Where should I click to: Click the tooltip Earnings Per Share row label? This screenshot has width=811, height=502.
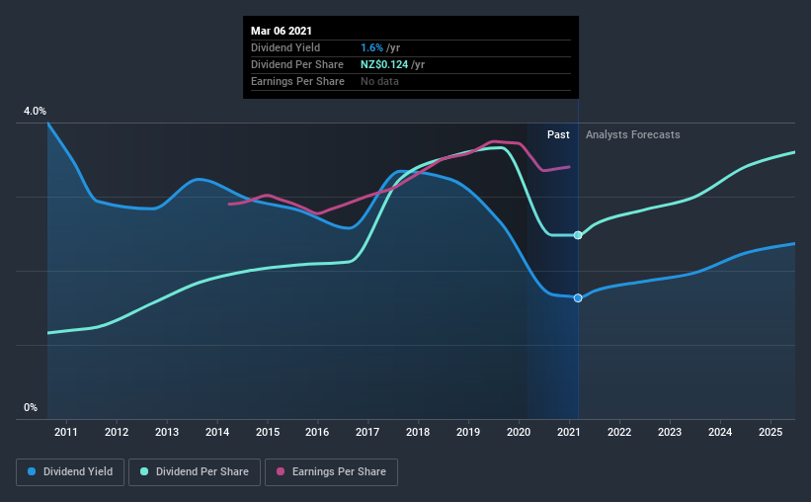tap(297, 81)
